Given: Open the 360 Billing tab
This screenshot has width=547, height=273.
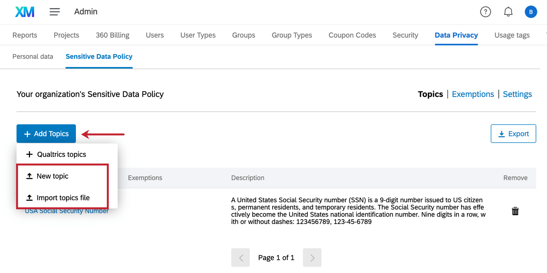Looking at the screenshot, I should 113,35.
